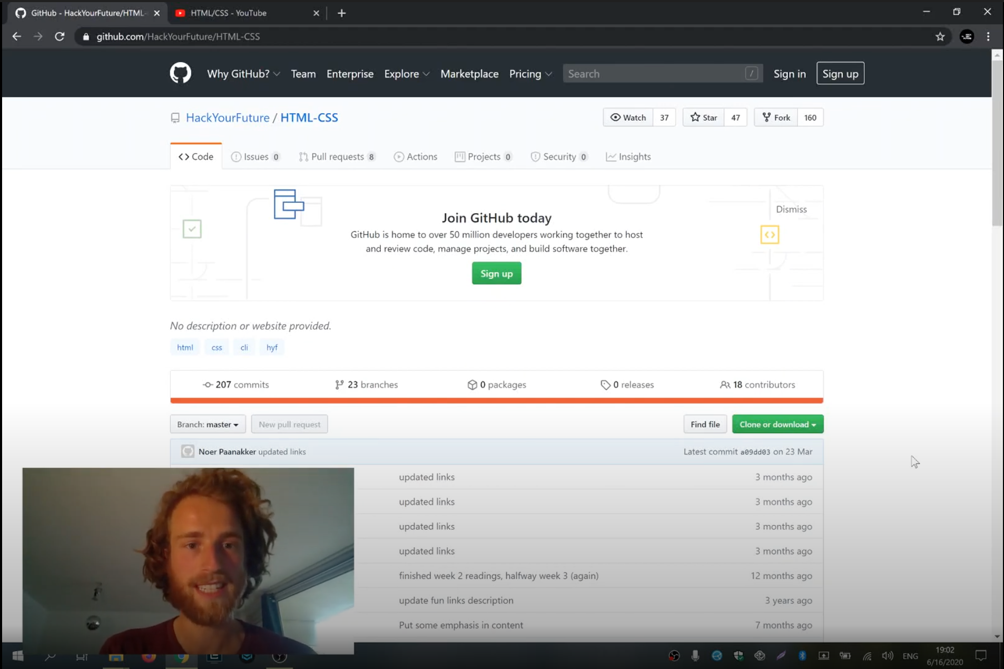Open the Branch: master dropdown
This screenshot has height=669, width=1004.
point(208,424)
